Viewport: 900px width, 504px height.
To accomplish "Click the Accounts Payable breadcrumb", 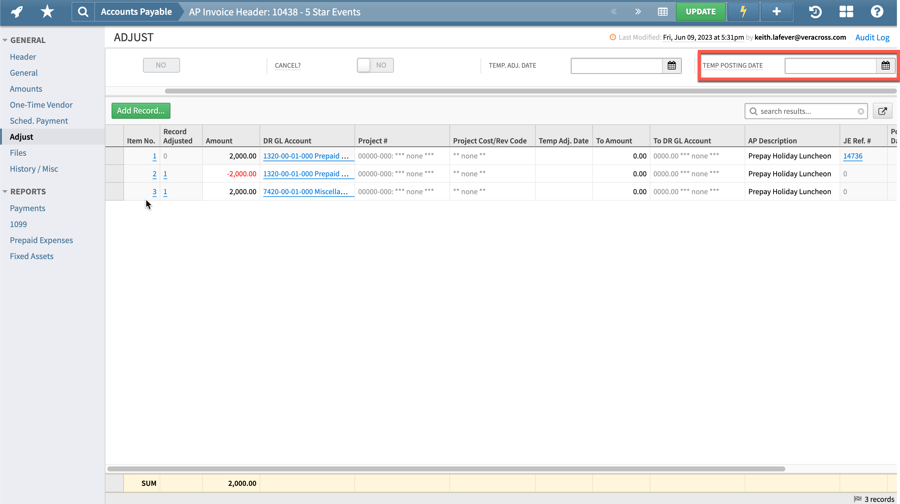I will pyautogui.click(x=136, y=11).
